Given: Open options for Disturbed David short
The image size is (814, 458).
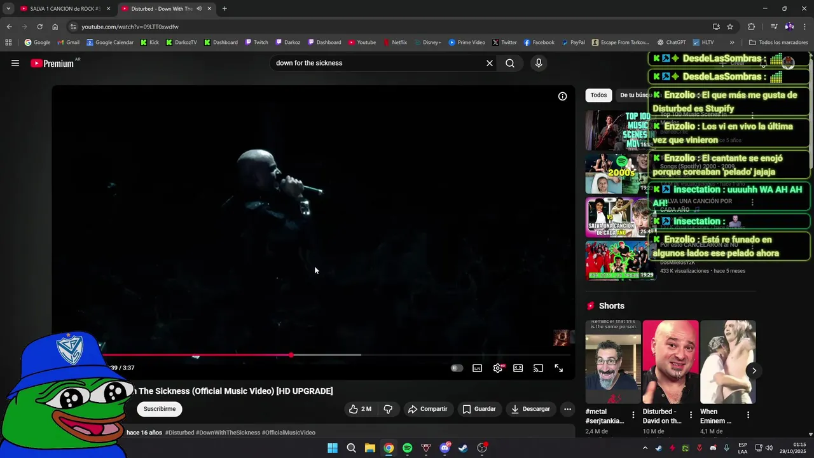Looking at the screenshot, I should point(691,415).
